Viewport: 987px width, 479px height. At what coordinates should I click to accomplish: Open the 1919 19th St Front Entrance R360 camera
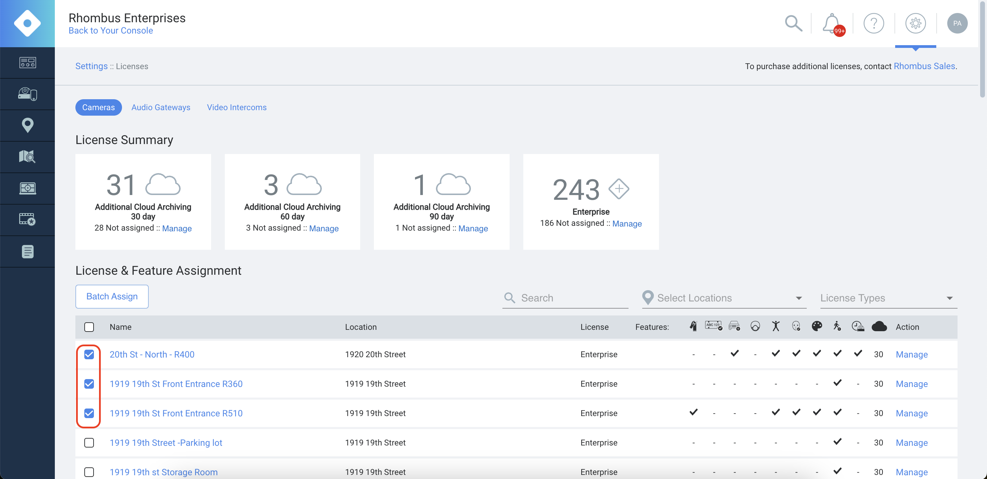(x=176, y=384)
